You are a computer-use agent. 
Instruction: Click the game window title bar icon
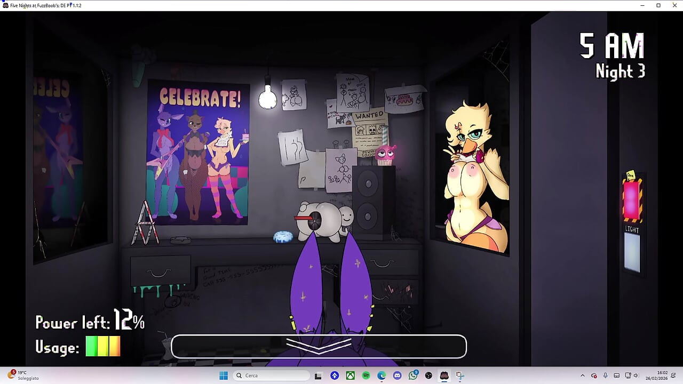coord(5,5)
